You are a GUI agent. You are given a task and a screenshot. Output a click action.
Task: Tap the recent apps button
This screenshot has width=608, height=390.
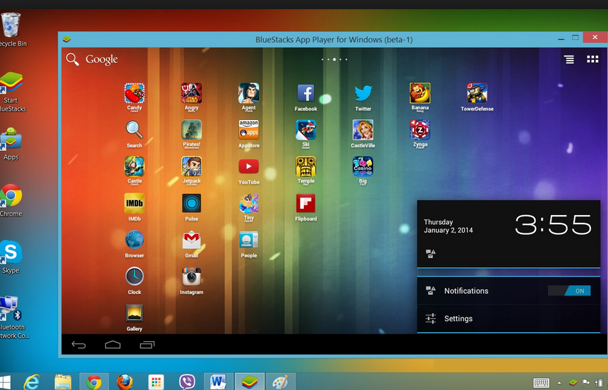147,345
